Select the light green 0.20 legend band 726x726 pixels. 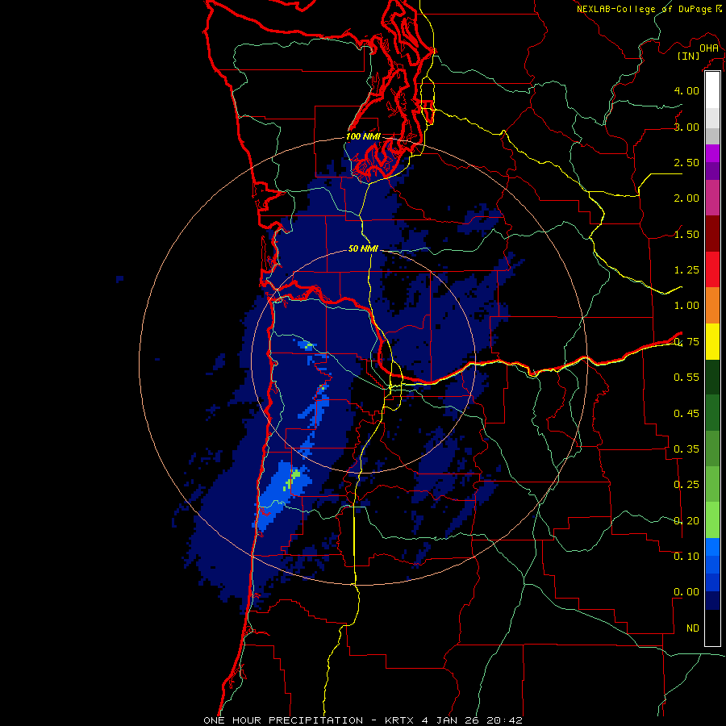point(712,520)
